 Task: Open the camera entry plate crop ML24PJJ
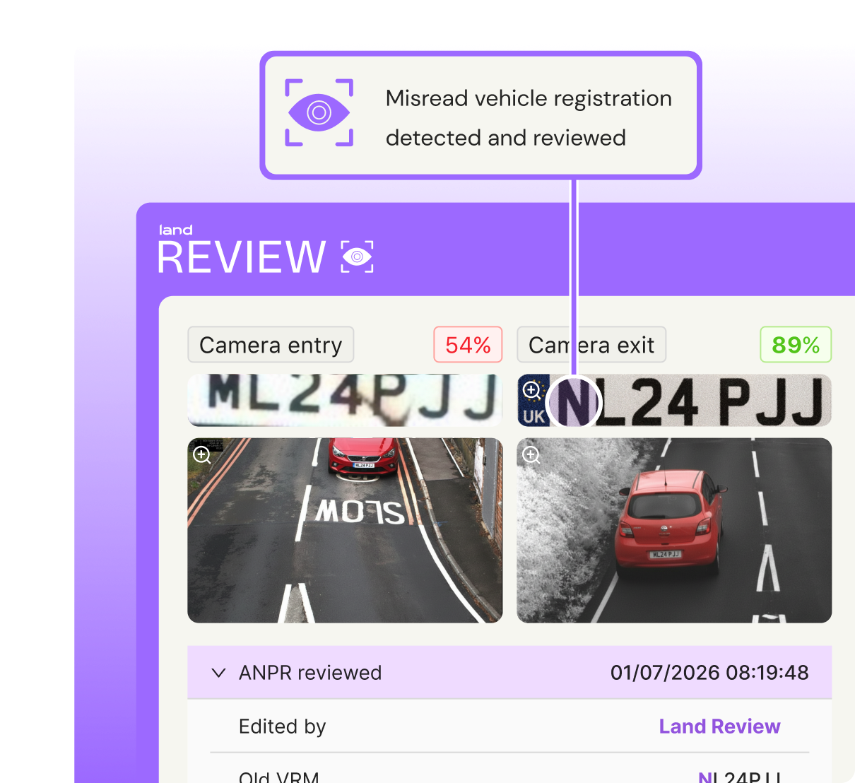click(x=345, y=400)
